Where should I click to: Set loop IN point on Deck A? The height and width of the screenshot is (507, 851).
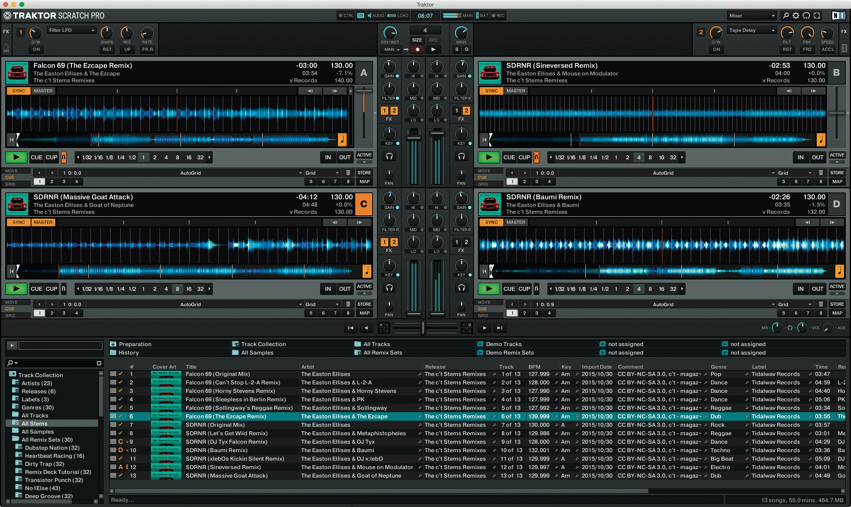click(328, 157)
